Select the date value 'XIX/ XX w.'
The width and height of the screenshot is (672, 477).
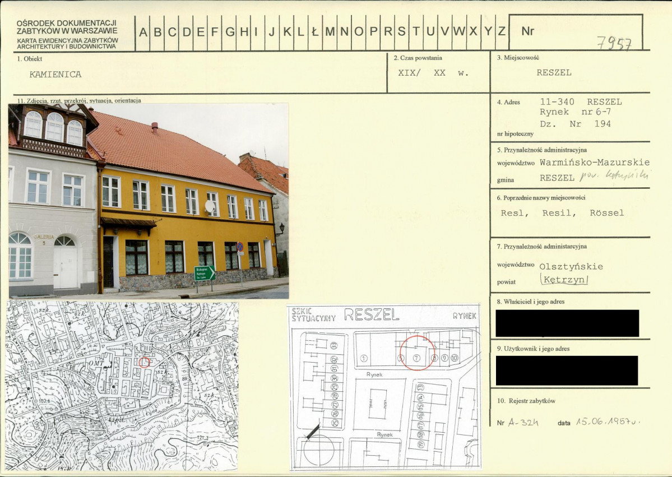tap(433, 73)
